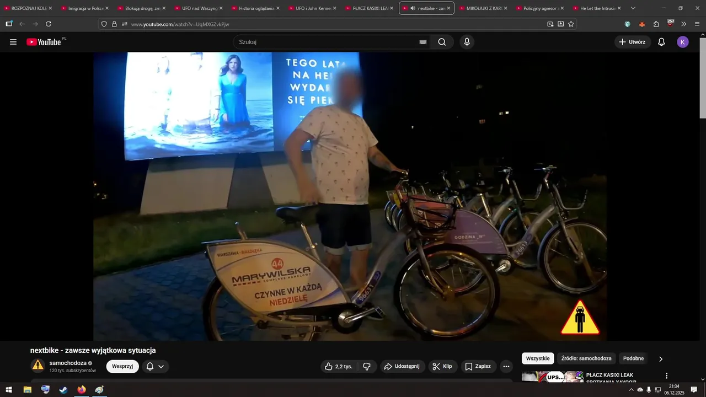Open Firefox View icon

coord(9,24)
